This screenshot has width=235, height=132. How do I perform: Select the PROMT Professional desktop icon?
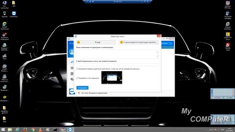[4, 26]
